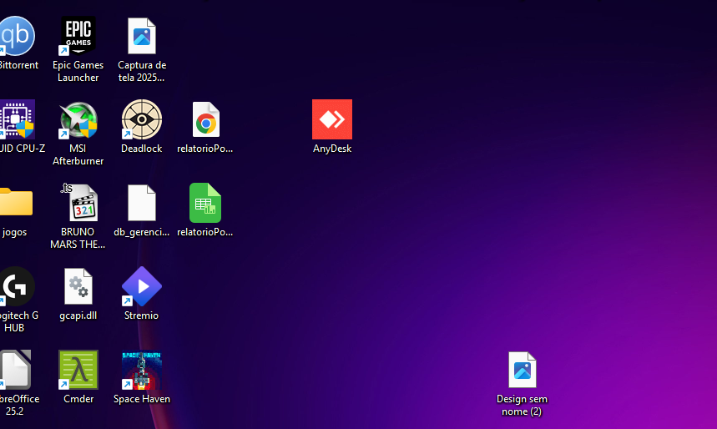Open the LibreOffice 25.2 shortcut

click(15, 371)
